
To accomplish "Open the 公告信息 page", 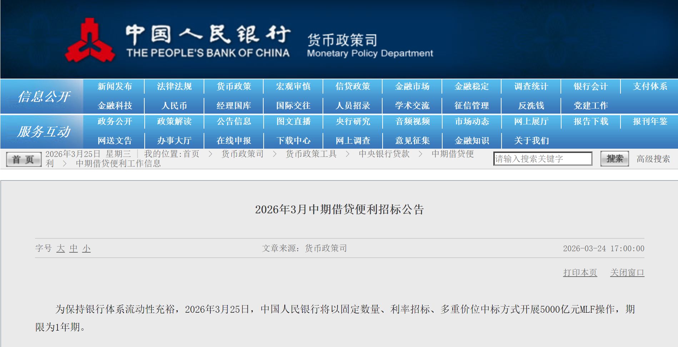I will [233, 122].
